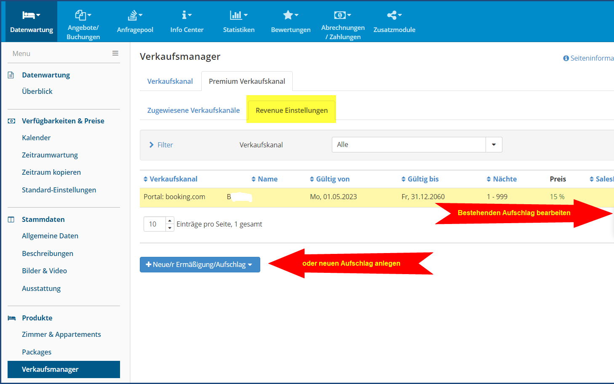Screen dimensions: 614x384
Task: Open Allgemeine Daten in the sidebar
Action: pyautogui.click(x=50, y=236)
